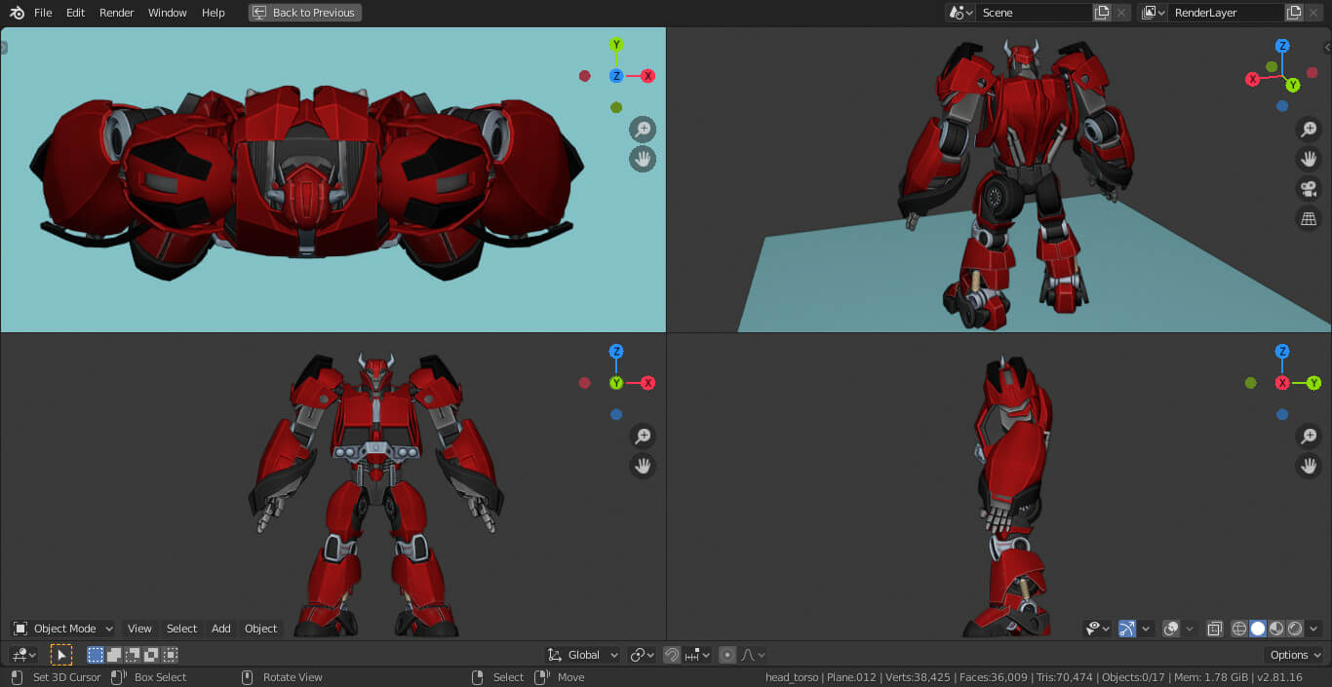
Task: Click zoom icon in front view viewport
Action: 643,437
